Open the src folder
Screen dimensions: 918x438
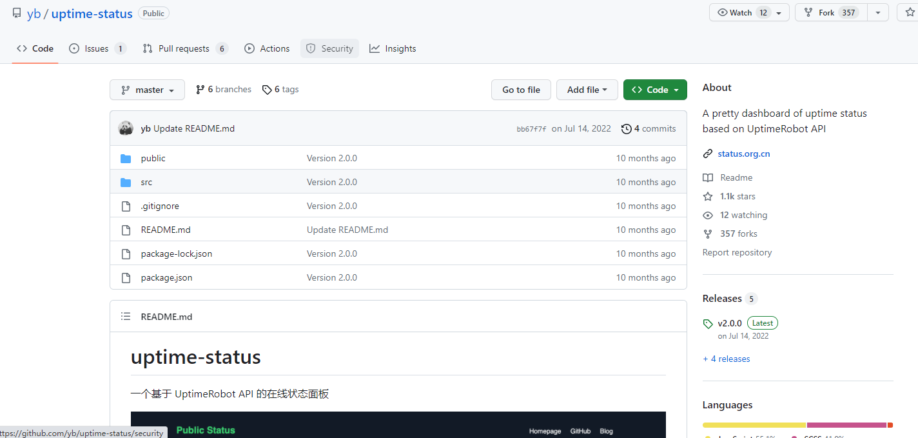(146, 182)
